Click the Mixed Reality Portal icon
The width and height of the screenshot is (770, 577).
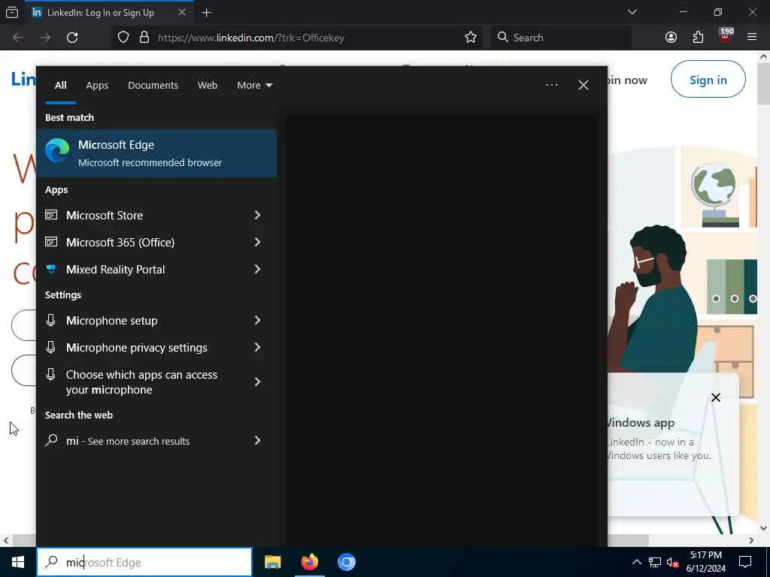(x=51, y=269)
